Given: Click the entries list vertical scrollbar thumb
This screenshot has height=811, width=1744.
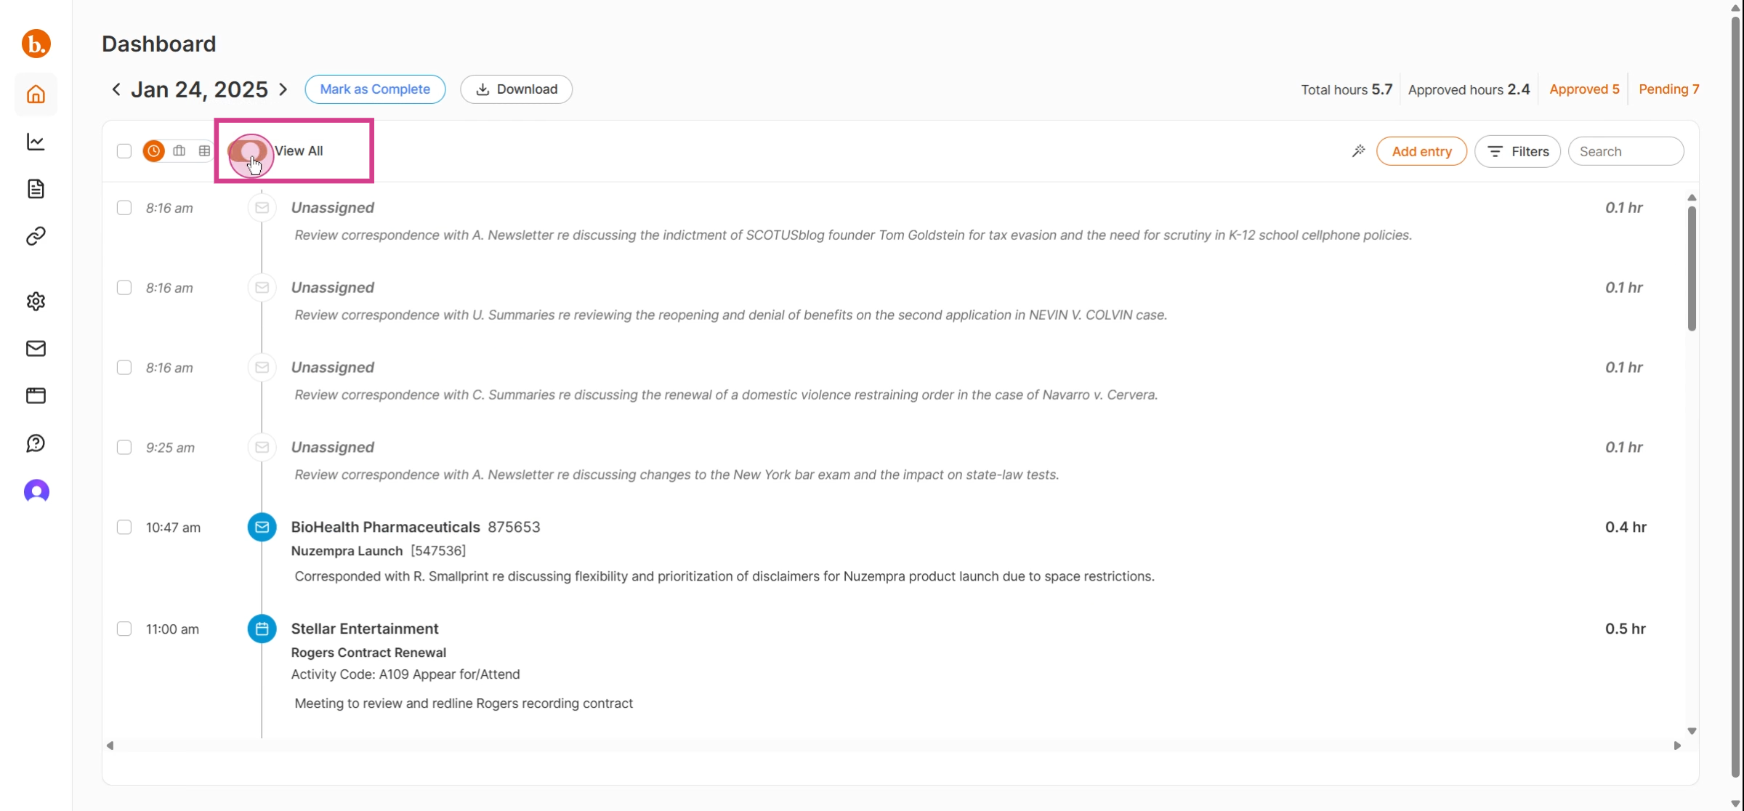Looking at the screenshot, I should (x=1692, y=269).
